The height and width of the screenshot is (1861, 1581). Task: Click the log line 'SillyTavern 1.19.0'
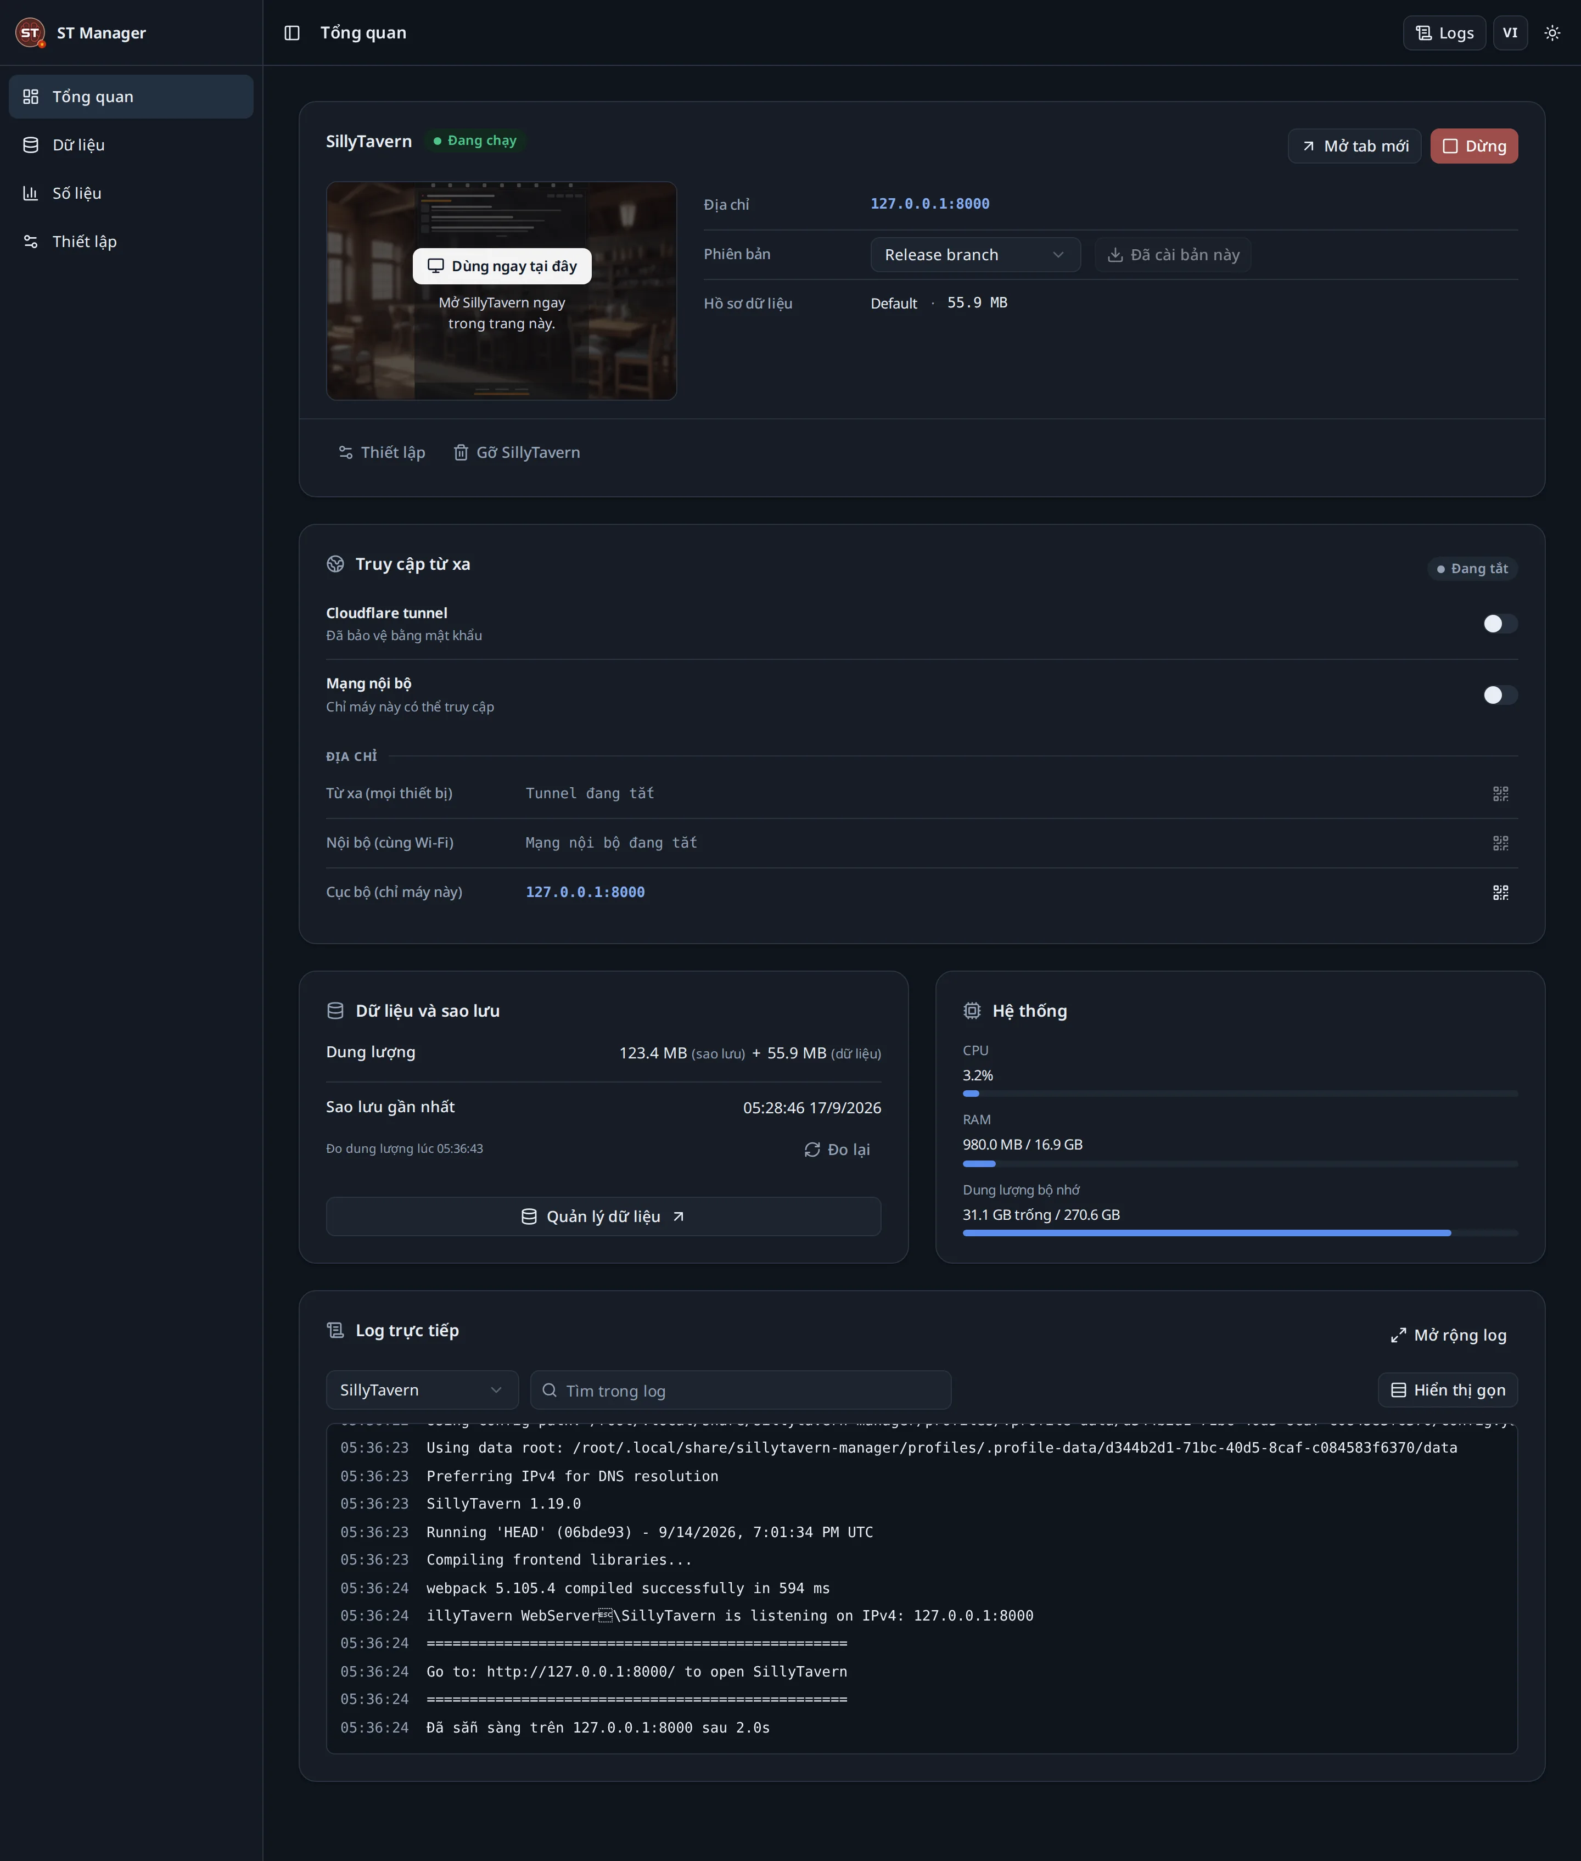[504, 1503]
